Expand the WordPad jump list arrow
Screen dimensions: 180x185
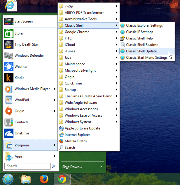click(55, 100)
